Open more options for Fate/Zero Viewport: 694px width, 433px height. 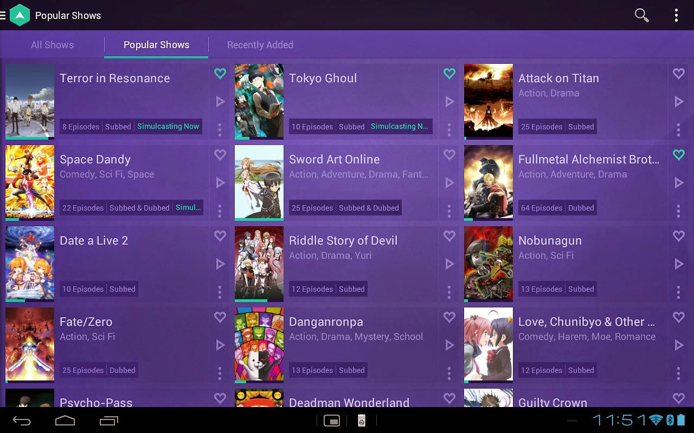[220, 373]
